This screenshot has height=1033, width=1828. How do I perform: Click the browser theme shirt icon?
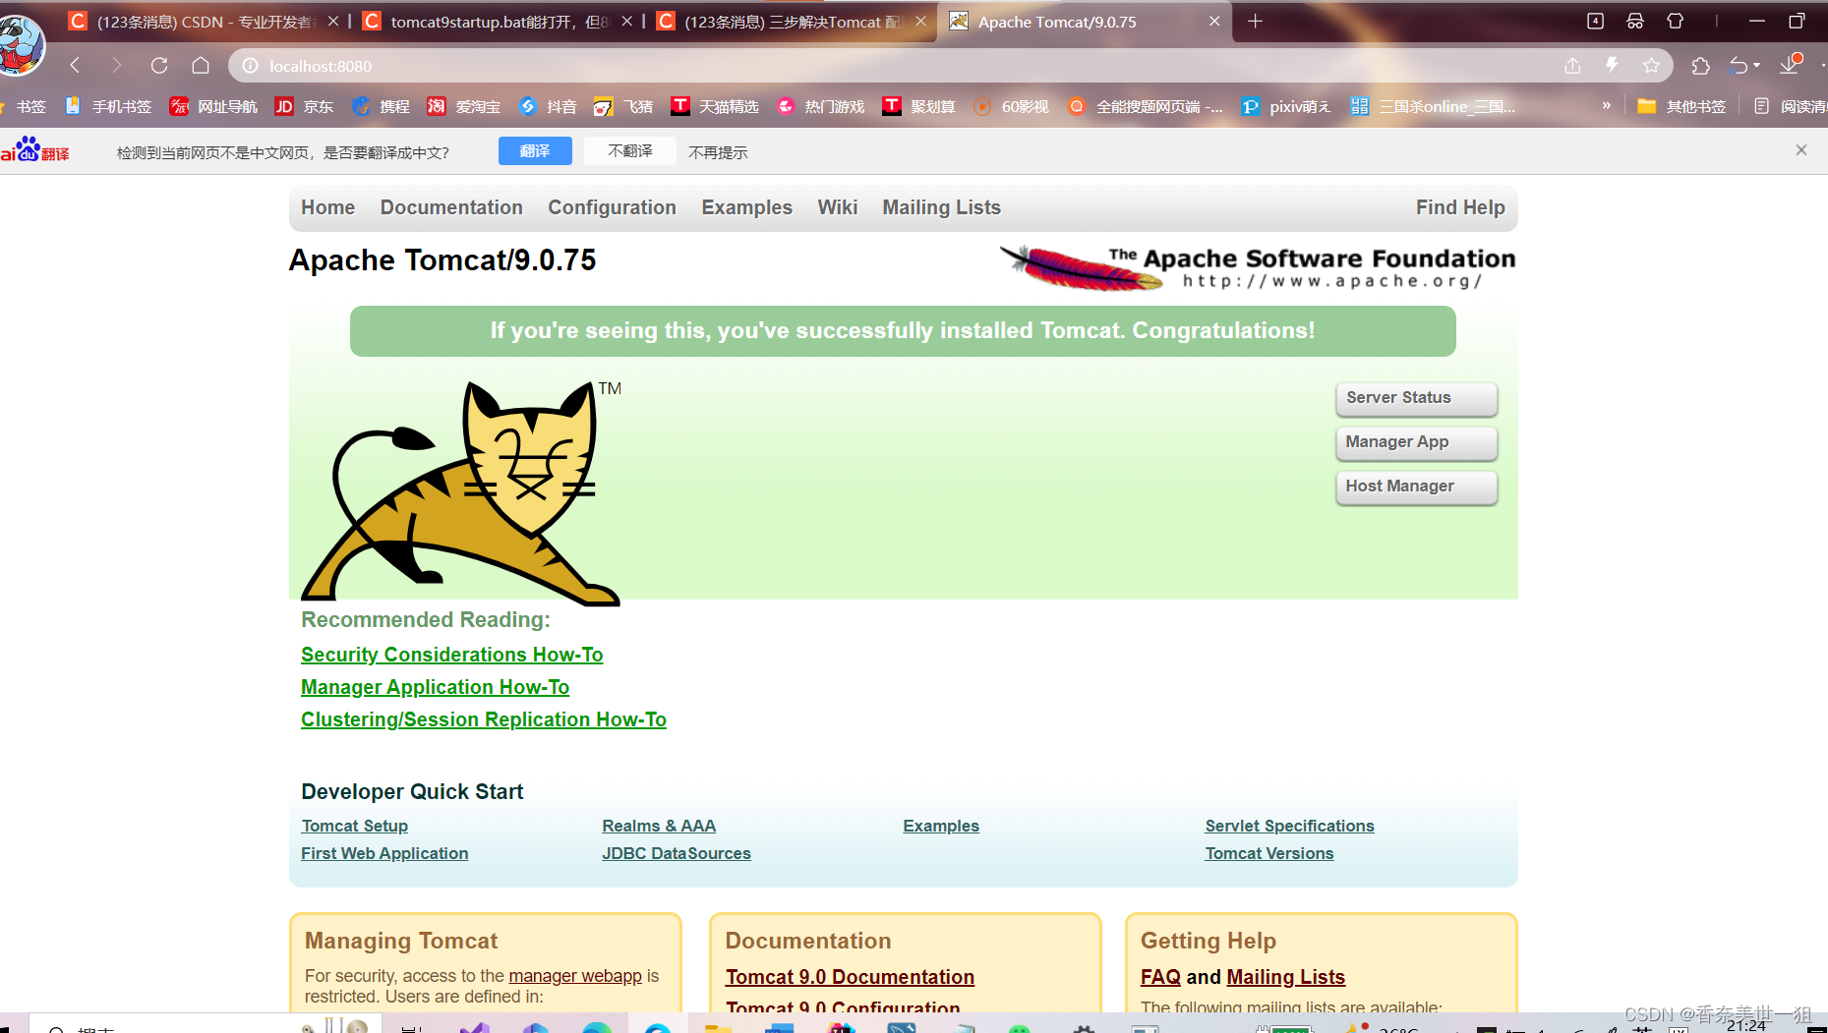[x=1676, y=21]
